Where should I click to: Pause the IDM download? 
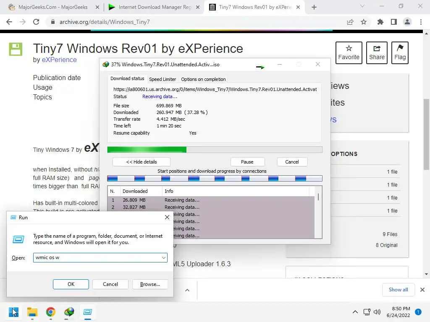point(247,162)
